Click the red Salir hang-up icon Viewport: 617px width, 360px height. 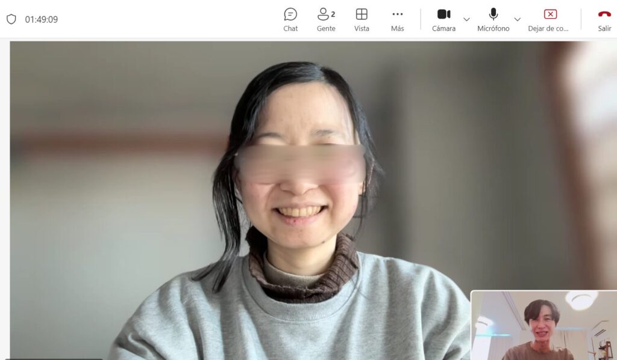pos(604,14)
